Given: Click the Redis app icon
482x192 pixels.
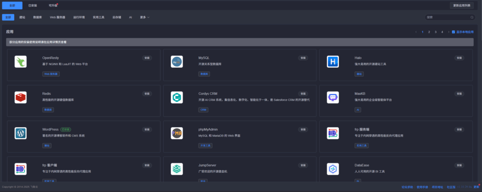Looking at the screenshot, I should click(20, 97).
